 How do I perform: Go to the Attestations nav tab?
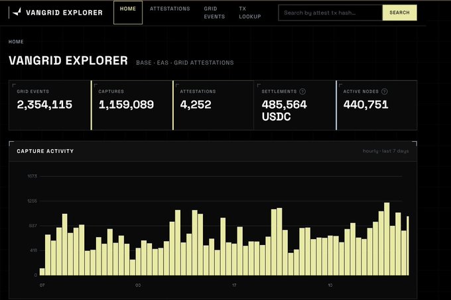pyautogui.click(x=170, y=9)
